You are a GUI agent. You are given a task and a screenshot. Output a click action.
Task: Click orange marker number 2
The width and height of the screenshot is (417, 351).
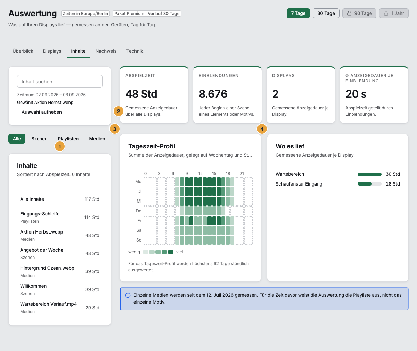click(x=118, y=111)
